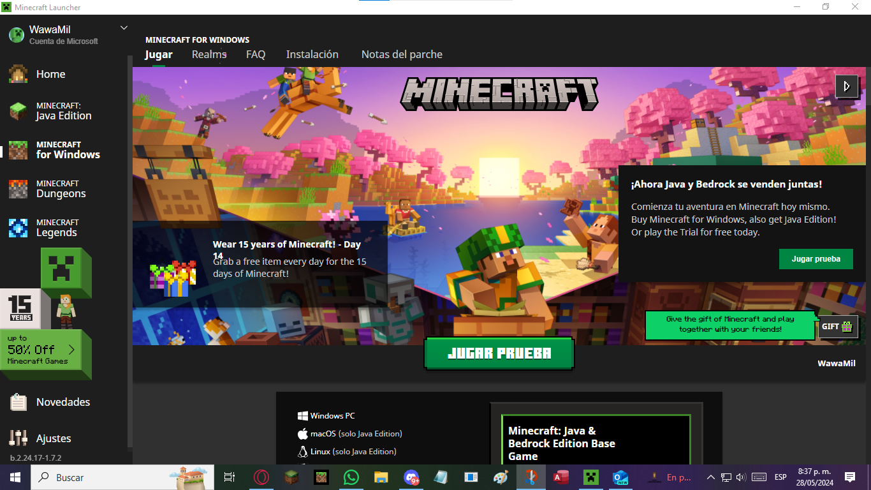Open Minecraft Legends from sidebar icon
This screenshot has height=490, width=871.
(x=18, y=228)
